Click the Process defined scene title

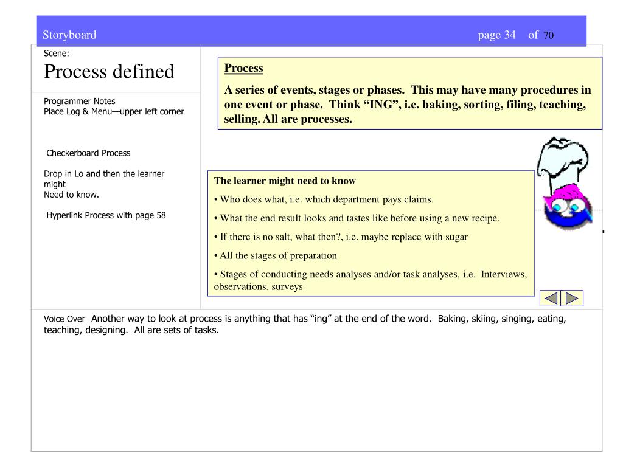point(110,72)
